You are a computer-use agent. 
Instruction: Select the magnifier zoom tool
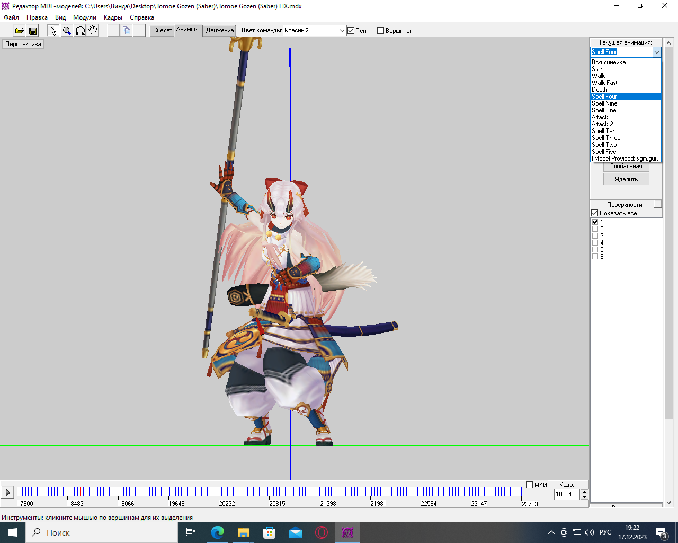coord(67,31)
